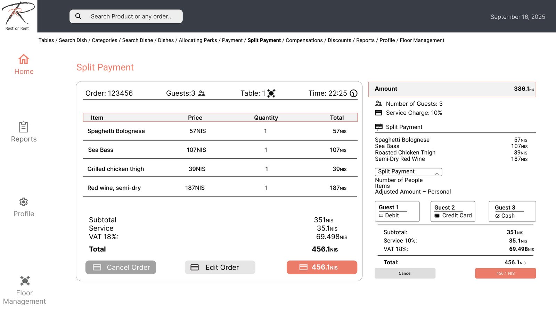Click the Home icon in sidebar
The width and height of the screenshot is (556, 313).
coord(24,59)
